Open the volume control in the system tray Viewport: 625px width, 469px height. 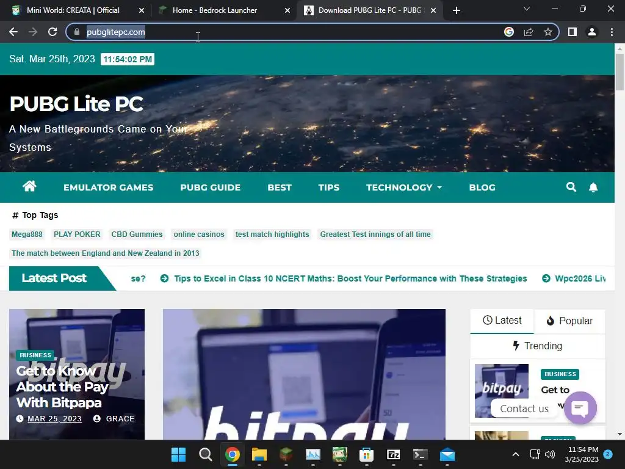(550, 454)
